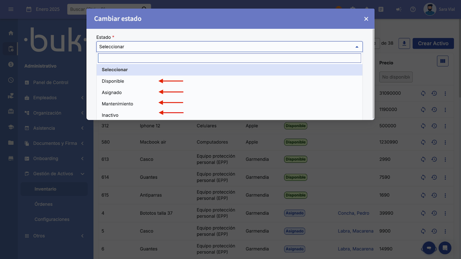Open history icon for Macbook air row
Screen dimensions: 461x259
click(434, 142)
